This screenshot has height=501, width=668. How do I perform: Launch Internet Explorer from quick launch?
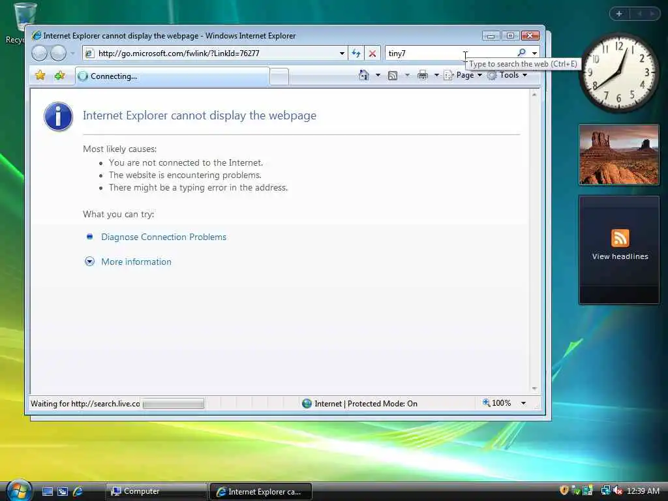click(x=78, y=491)
